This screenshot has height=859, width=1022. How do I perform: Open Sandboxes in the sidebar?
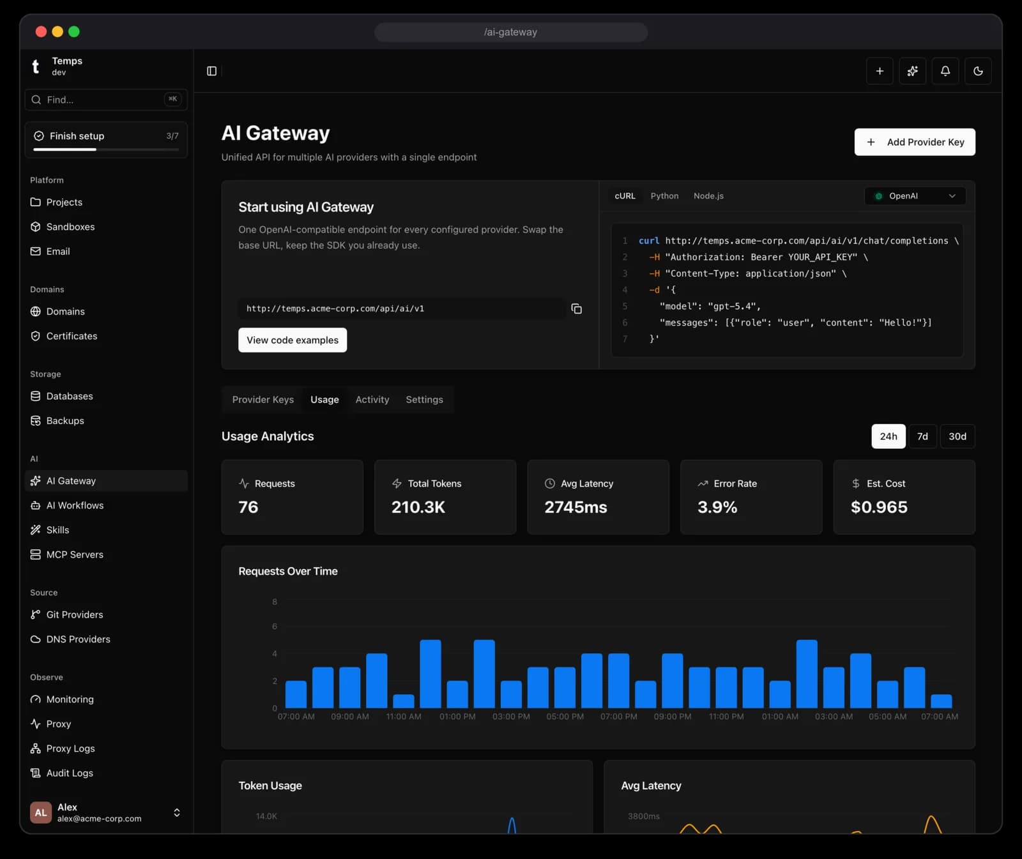pos(106,227)
